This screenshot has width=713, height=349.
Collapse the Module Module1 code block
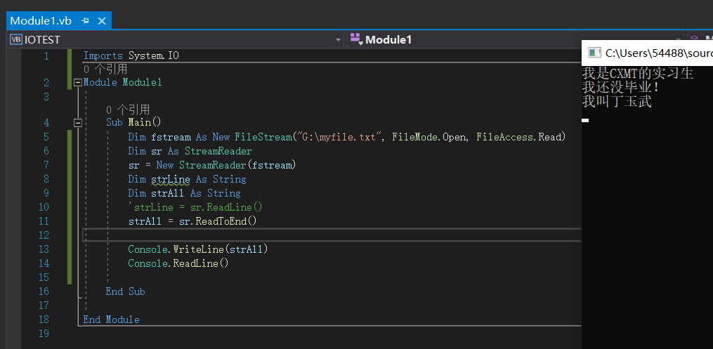pos(77,83)
